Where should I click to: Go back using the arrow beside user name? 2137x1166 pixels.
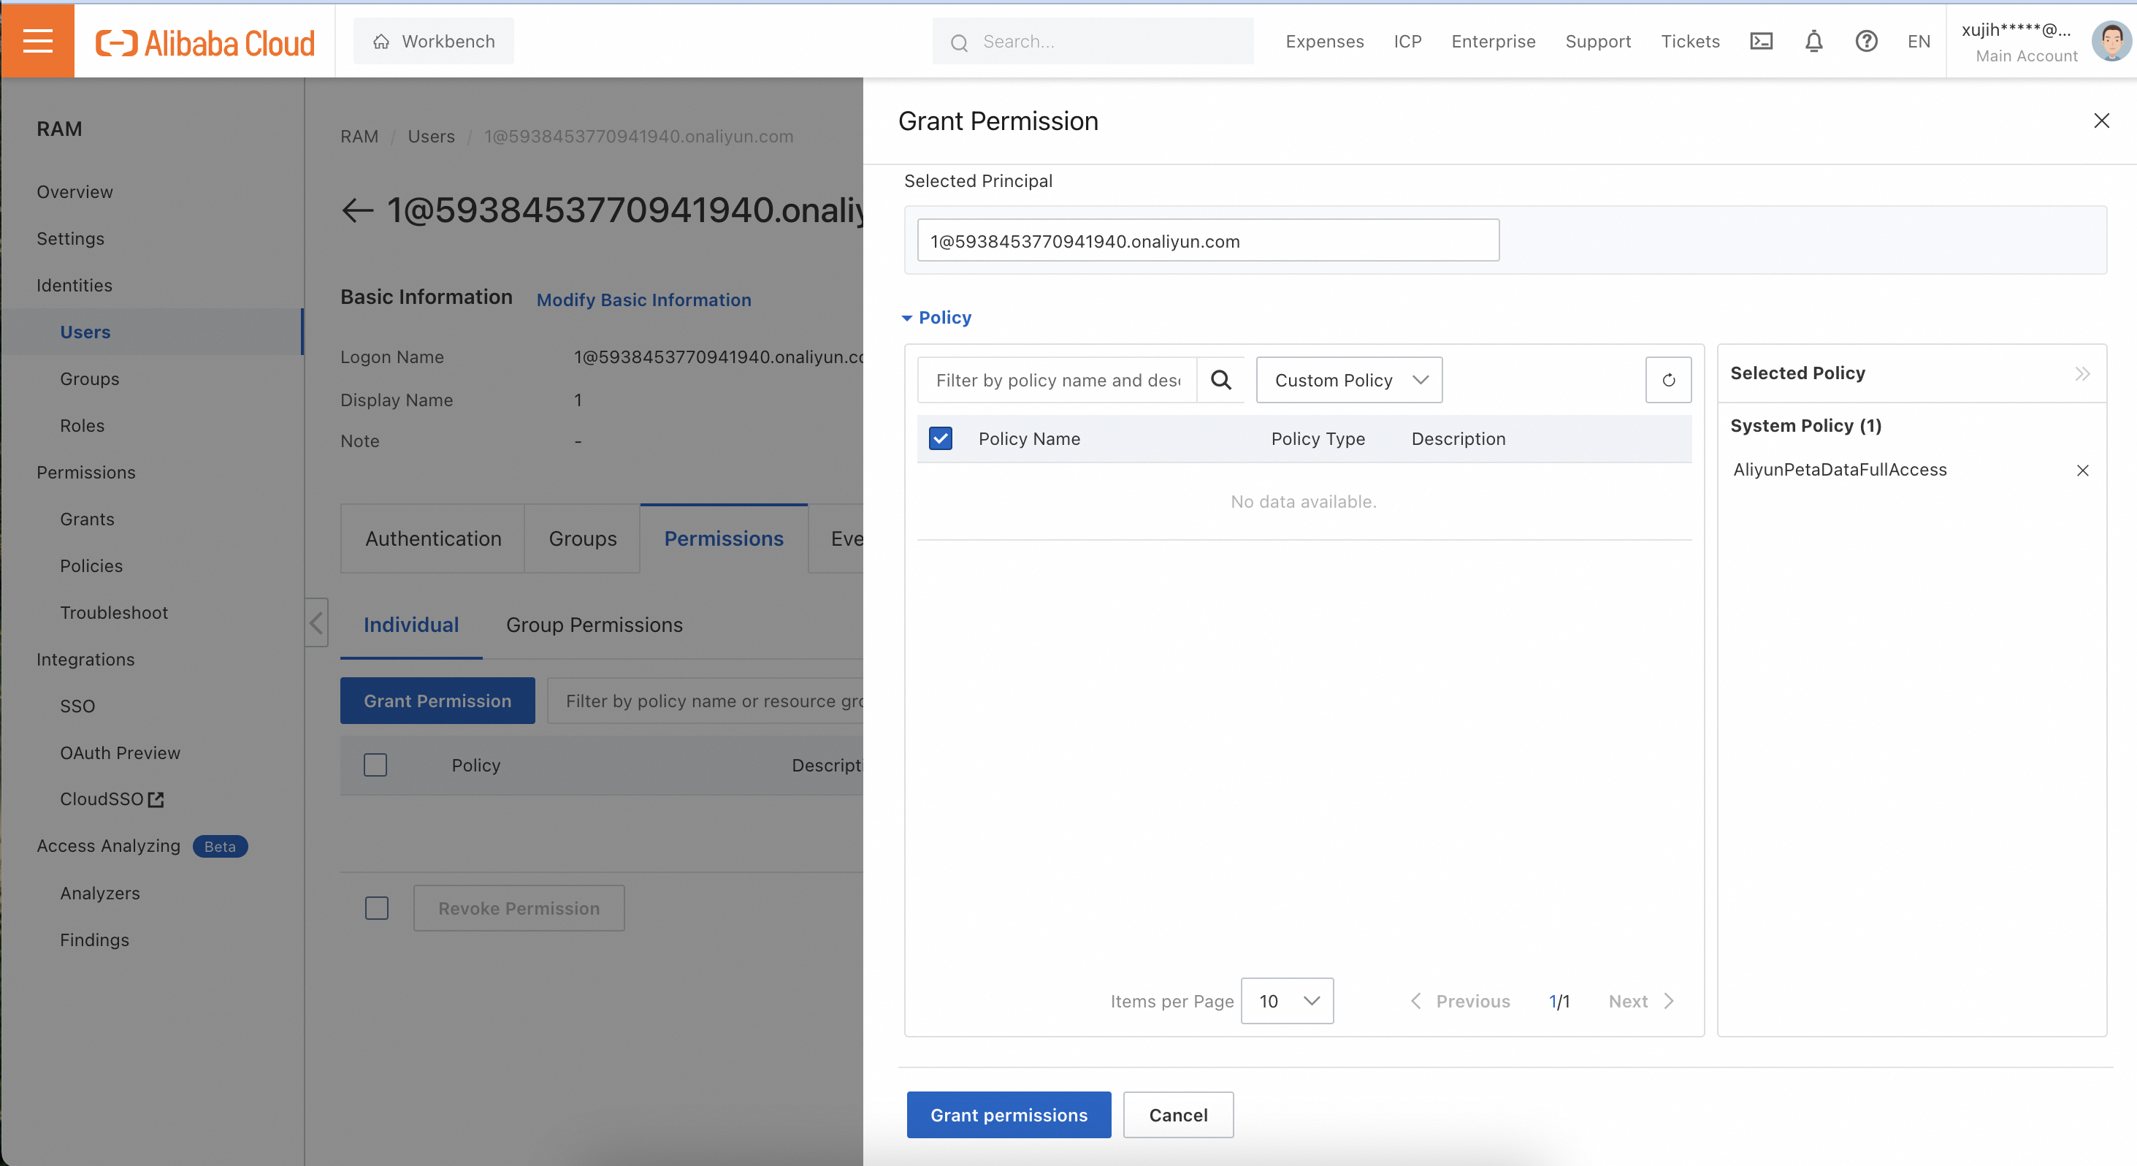(x=358, y=210)
